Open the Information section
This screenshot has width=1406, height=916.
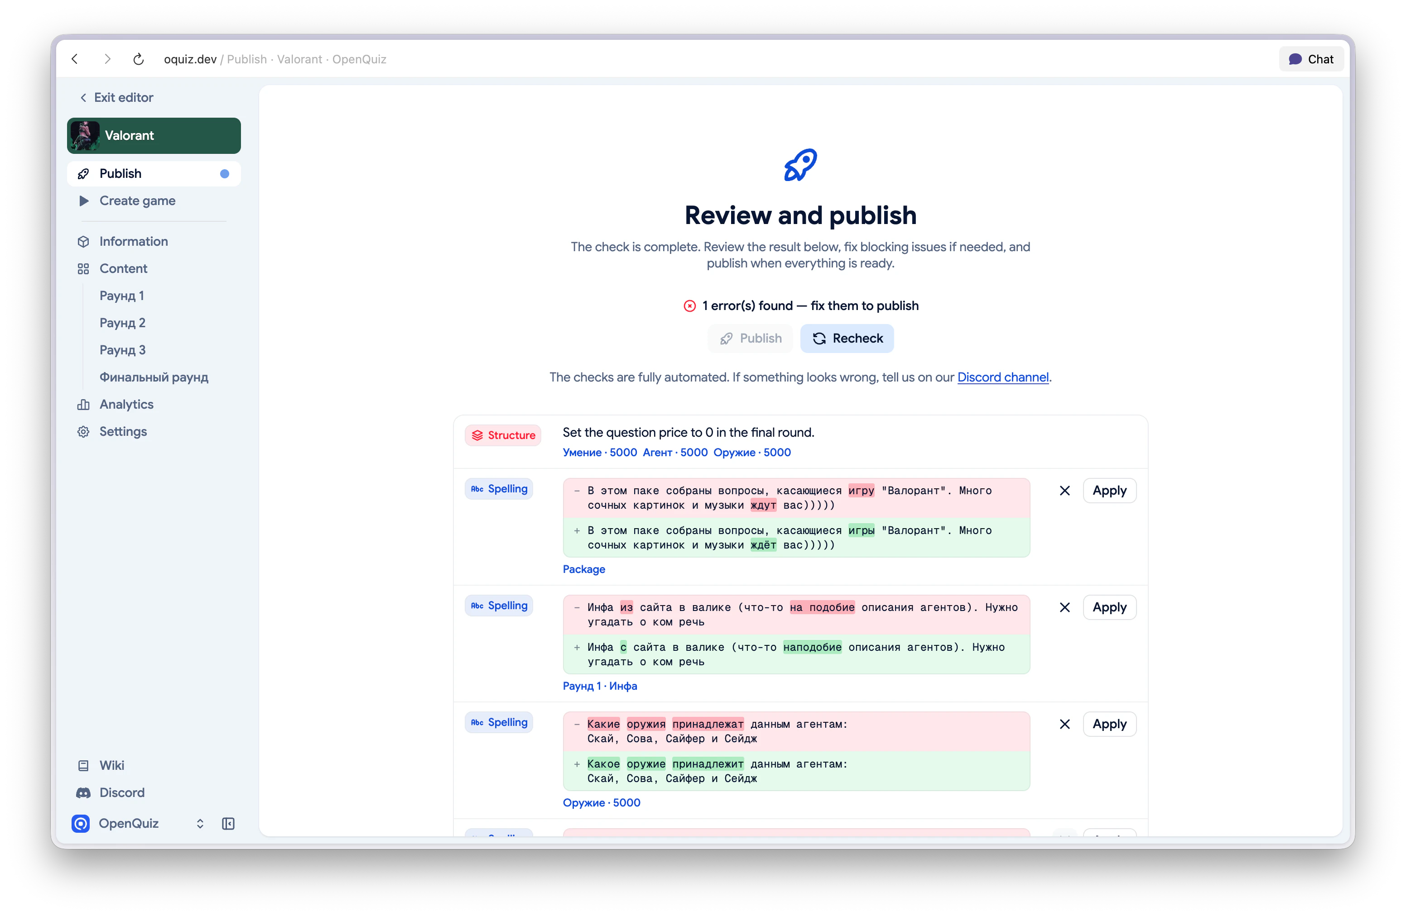click(154, 241)
